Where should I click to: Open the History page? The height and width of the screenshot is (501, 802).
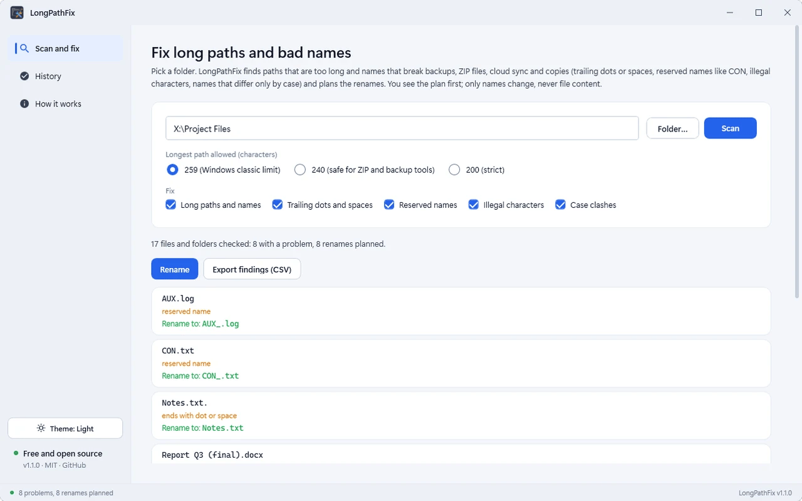65,76
